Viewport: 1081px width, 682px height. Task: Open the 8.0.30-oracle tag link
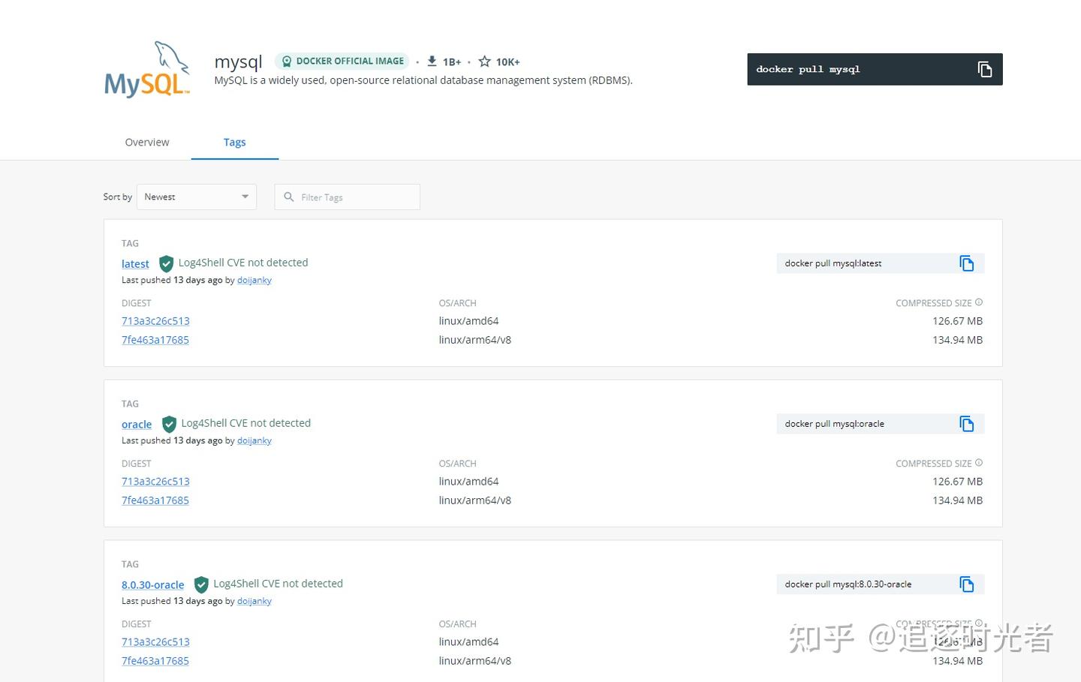pyautogui.click(x=153, y=584)
